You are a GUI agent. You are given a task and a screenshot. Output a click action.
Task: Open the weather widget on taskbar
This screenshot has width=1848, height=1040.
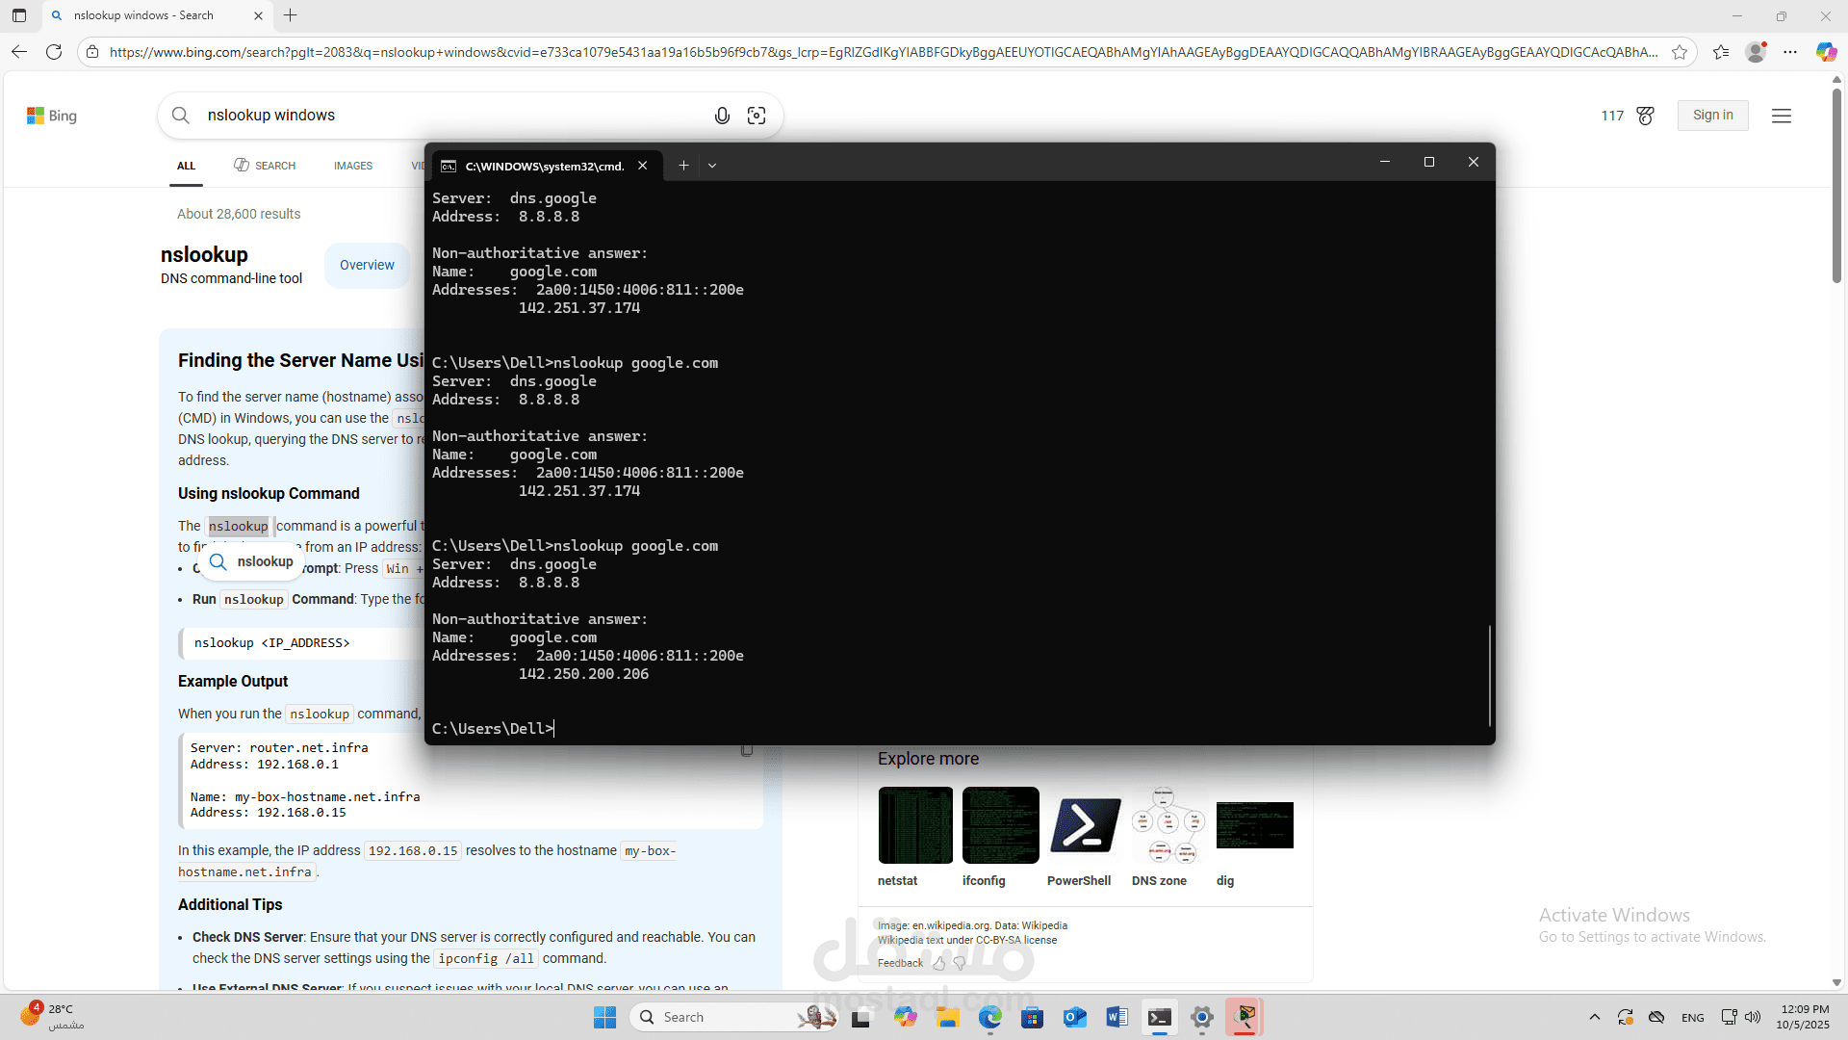[54, 1016]
